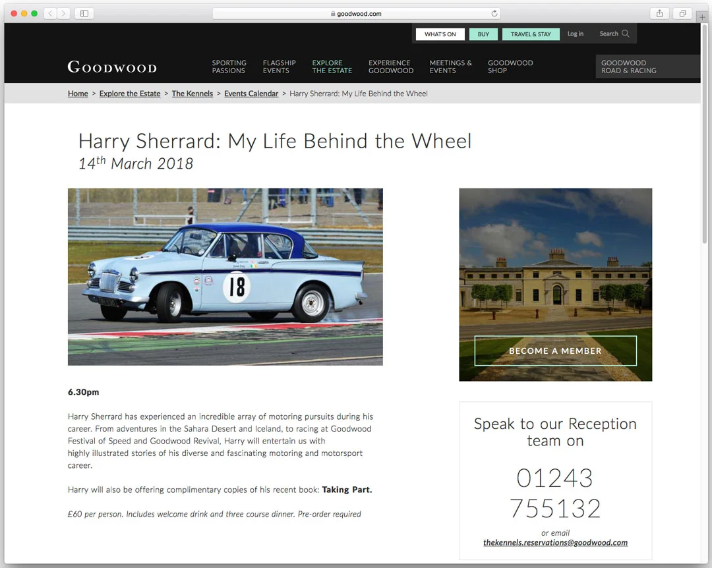Image resolution: width=712 pixels, height=568 pixels.
Task: Click the 6.30pm time text
Action: [83, 392]
